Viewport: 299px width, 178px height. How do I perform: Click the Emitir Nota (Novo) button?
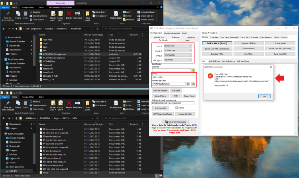217,43
